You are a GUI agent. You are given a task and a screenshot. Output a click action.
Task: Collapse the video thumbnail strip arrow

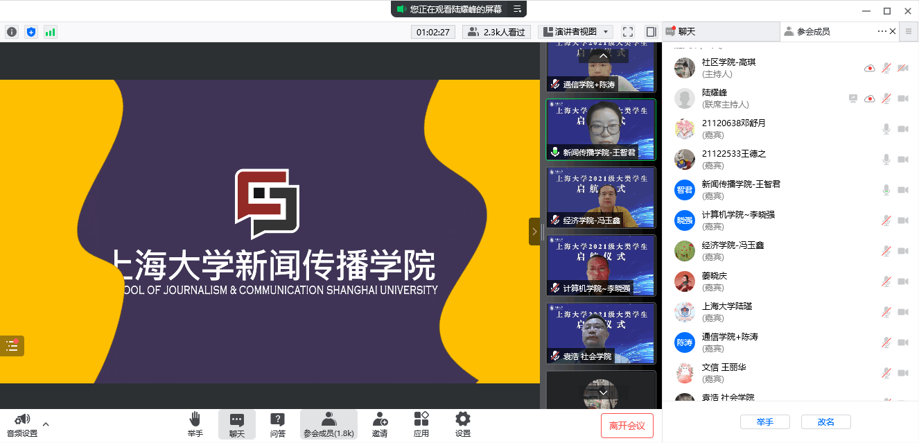click(x=534, y=232)
